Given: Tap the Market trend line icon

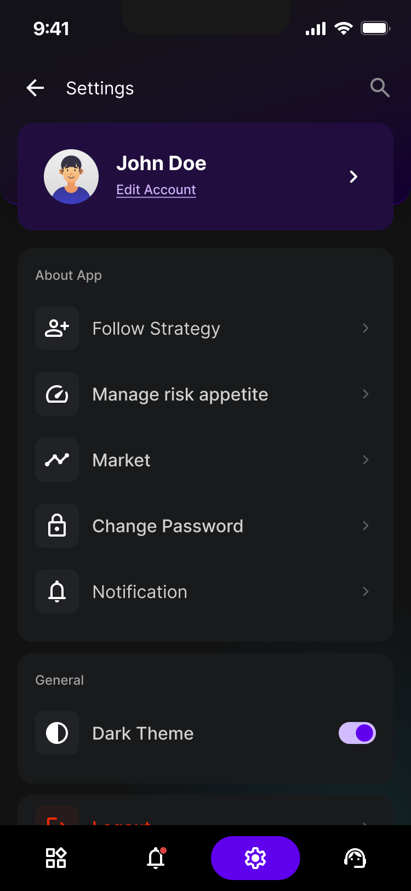Looking at the screenshot, I should [57, 460].
